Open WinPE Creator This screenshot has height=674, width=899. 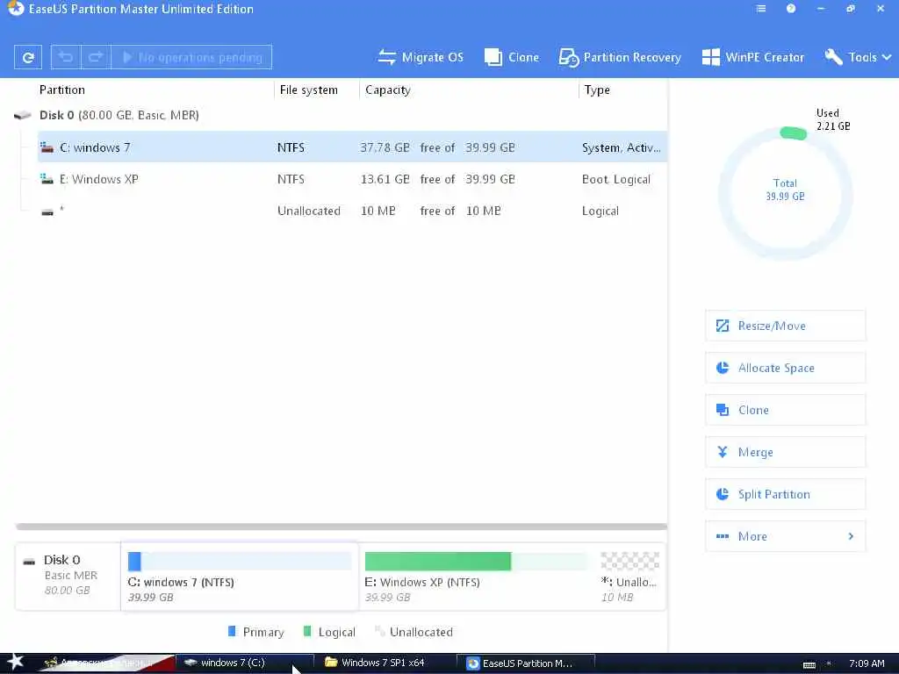(x=752, y=57)
